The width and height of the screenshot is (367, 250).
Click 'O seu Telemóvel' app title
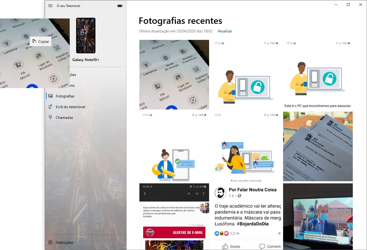coord(68,6)
